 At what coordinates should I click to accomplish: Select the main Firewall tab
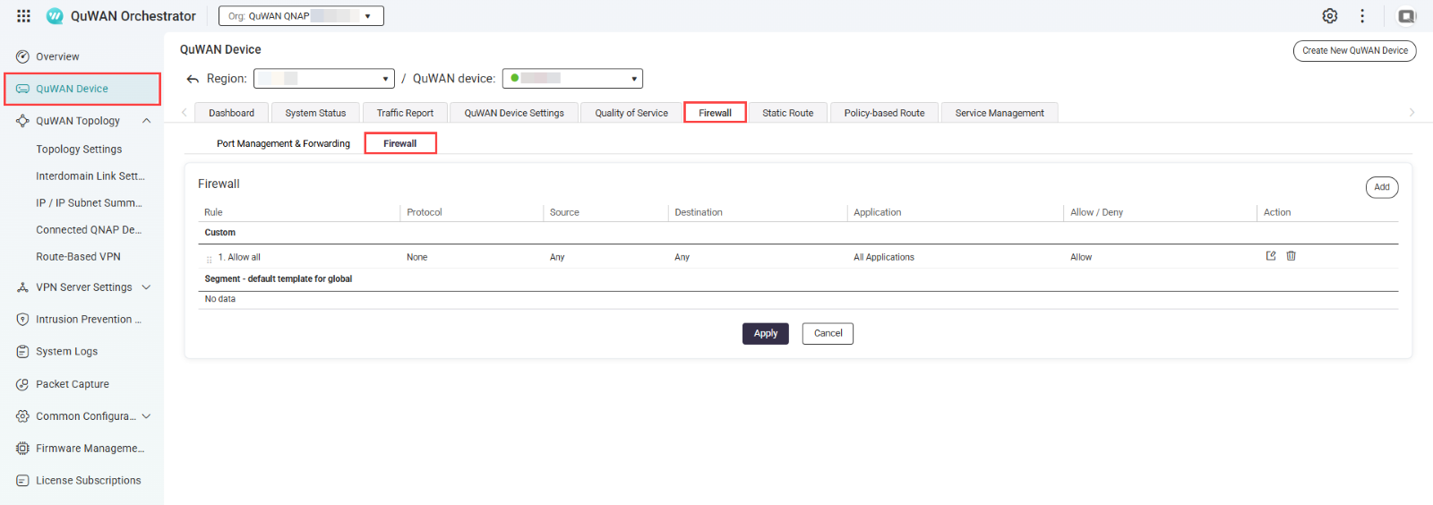[x=715, y=113]
